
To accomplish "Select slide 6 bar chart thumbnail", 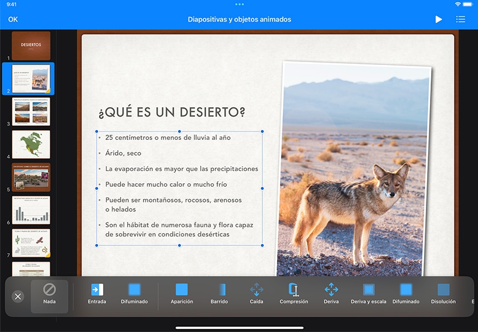I will 31,210.
